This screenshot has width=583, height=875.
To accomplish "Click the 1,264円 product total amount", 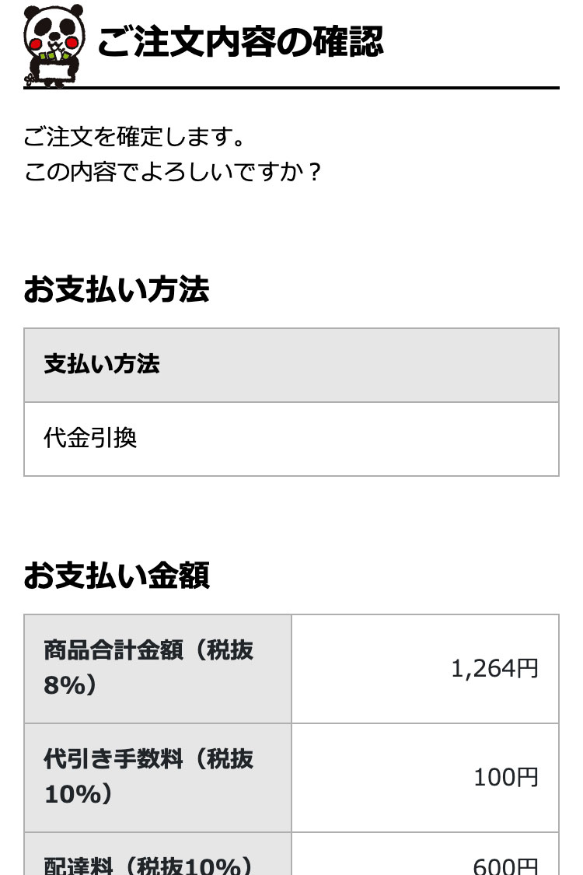I will click(x=494, y=669).
